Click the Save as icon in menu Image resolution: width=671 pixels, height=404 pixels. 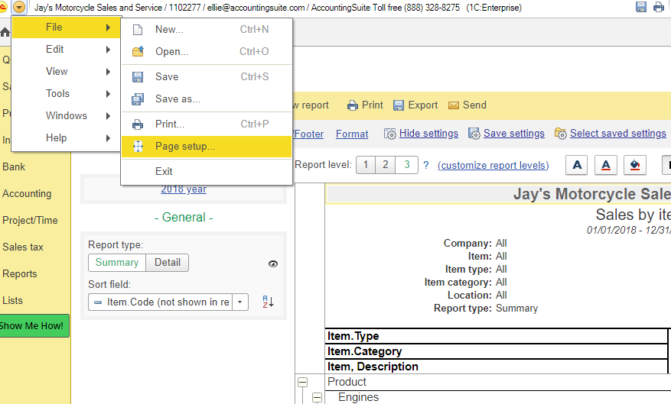[x=138, y=99]
